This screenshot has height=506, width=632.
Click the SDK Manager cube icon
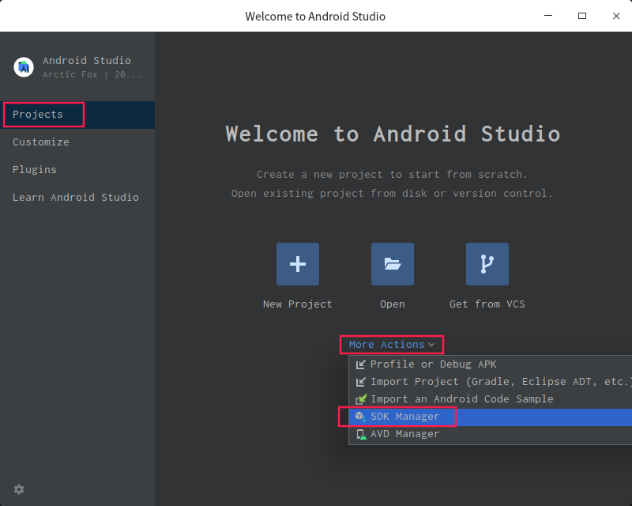point(361,417)
